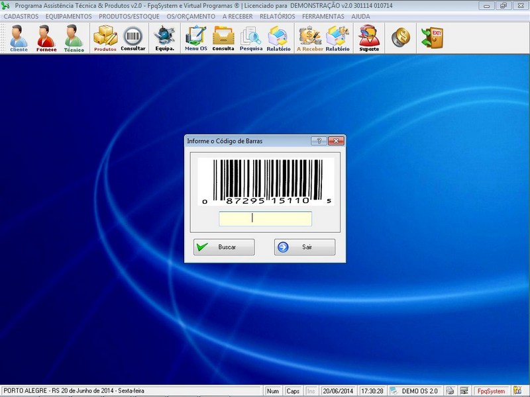Click the Buscar button
The image size is (530, 397).
(224, 247)
